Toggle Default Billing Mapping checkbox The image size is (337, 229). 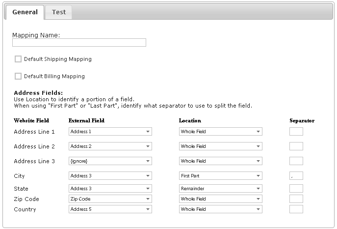click(18, 76)
